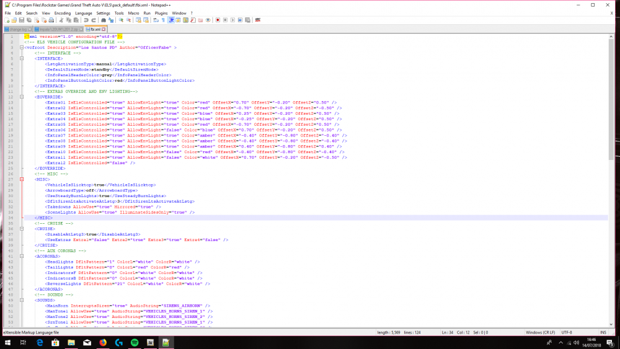Open the Settings menu

pos(103,13)
